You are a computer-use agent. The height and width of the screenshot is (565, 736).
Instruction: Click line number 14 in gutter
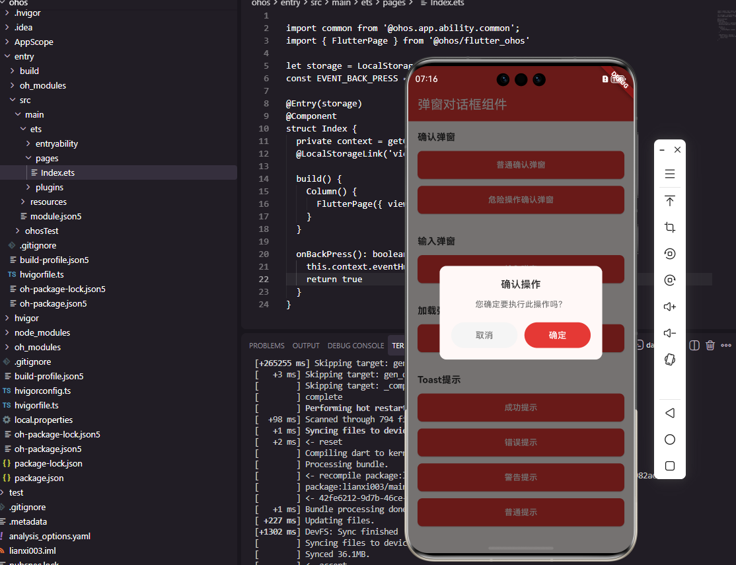click(264, 179)
